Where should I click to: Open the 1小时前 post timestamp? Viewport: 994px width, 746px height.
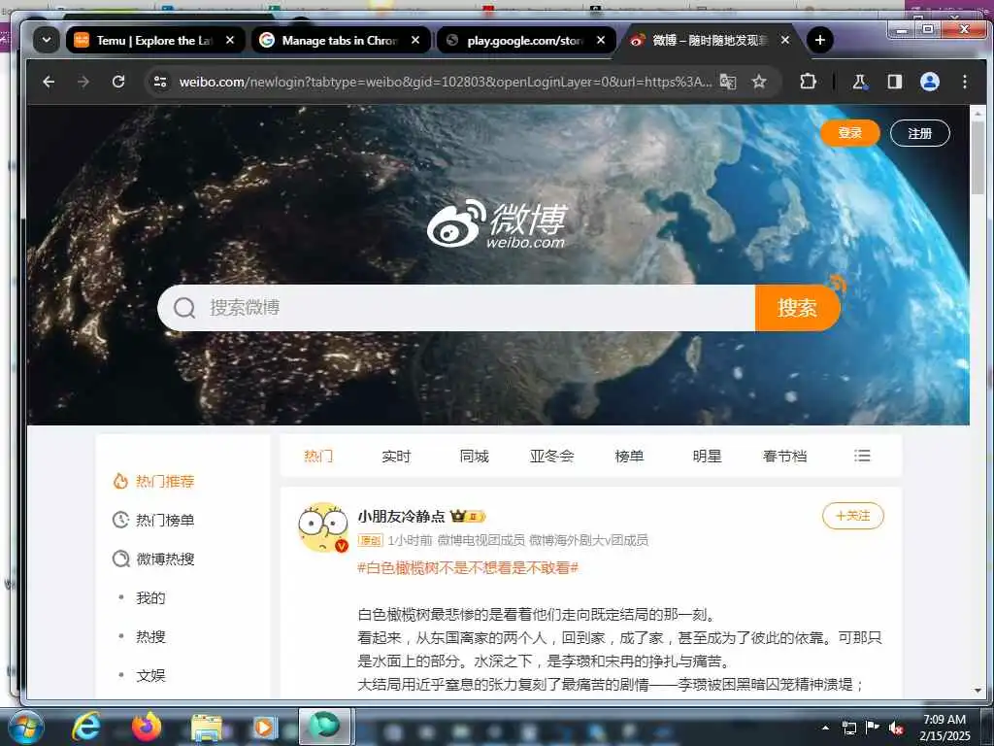pyautogui.click(x=410, y=540)
